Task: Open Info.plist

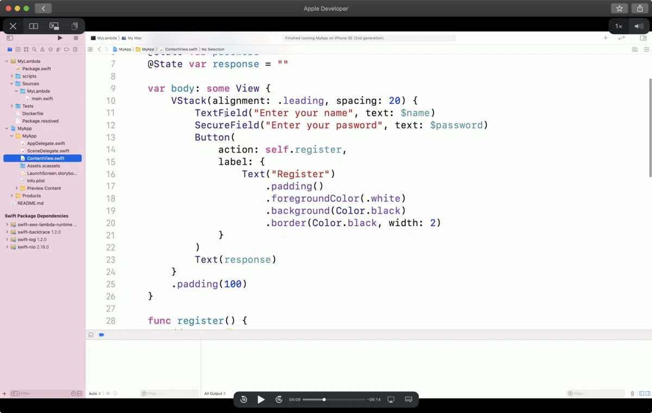Action: point(35,181)
